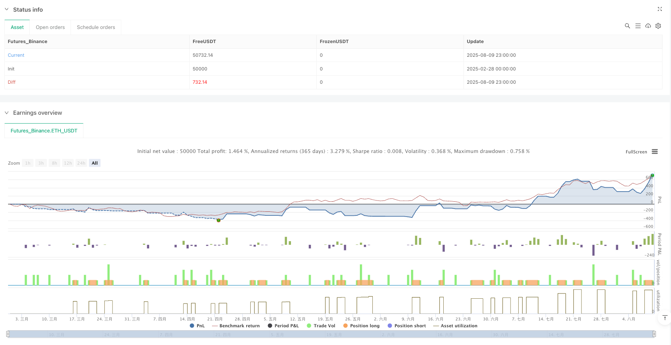Select the 24h zoom range
This screenshot has width=671, height=345.
(x=81, y=163)
